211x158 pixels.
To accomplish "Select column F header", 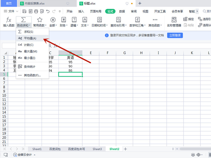I will point(107,53).
